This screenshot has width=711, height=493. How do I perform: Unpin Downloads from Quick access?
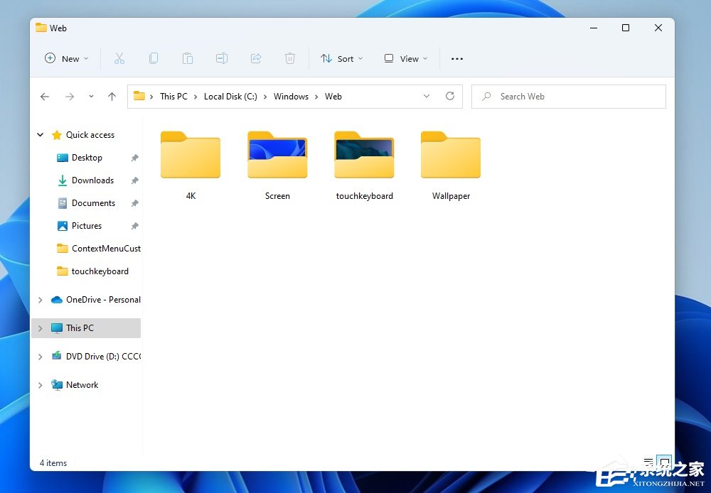[x=134, y=180]
